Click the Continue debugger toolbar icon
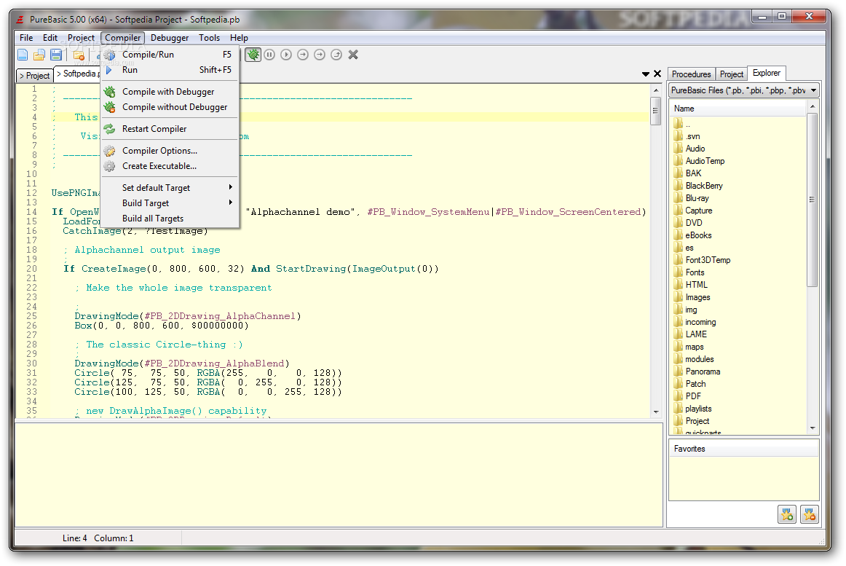 point(287,55)
